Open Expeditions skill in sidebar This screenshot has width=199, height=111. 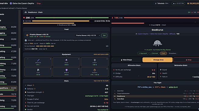[8, 88]
